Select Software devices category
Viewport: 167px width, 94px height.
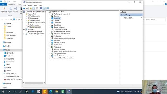pyautogui.click(x=59, y=49)
